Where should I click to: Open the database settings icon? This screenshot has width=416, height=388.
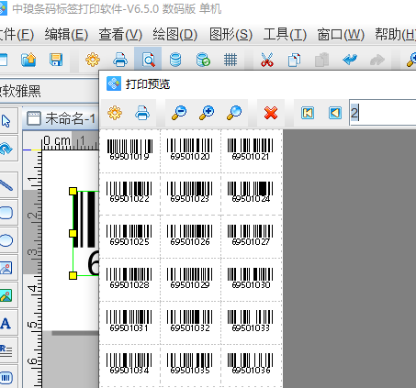[x=175, y=60]
